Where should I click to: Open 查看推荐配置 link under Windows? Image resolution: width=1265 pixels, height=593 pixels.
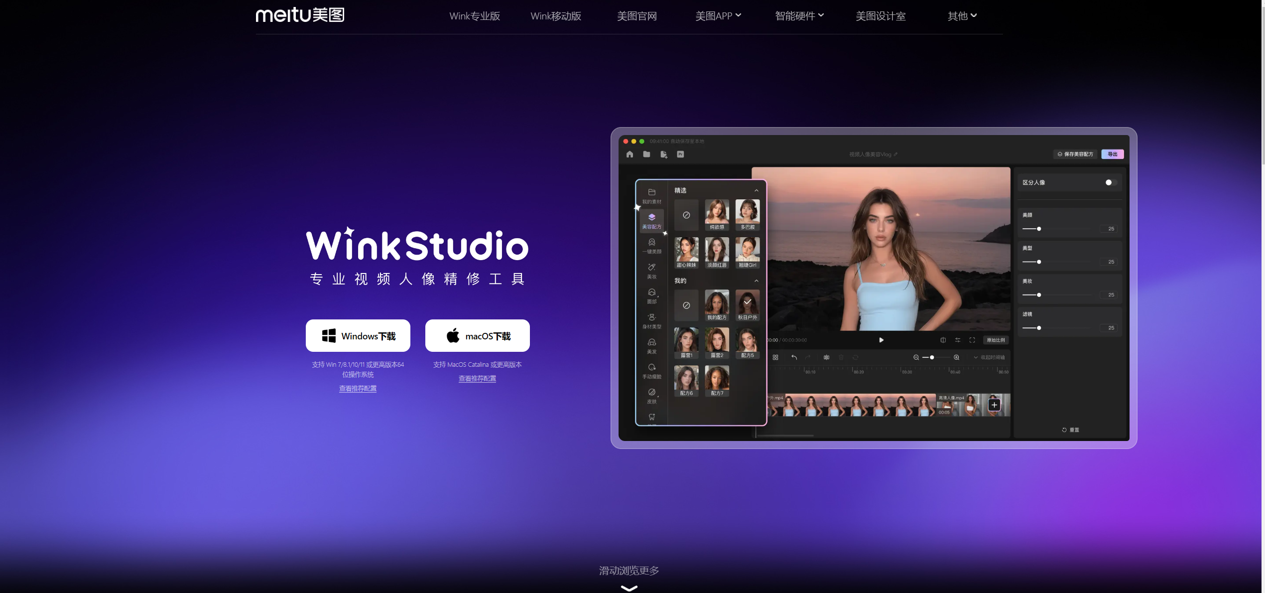click(358, 388)
